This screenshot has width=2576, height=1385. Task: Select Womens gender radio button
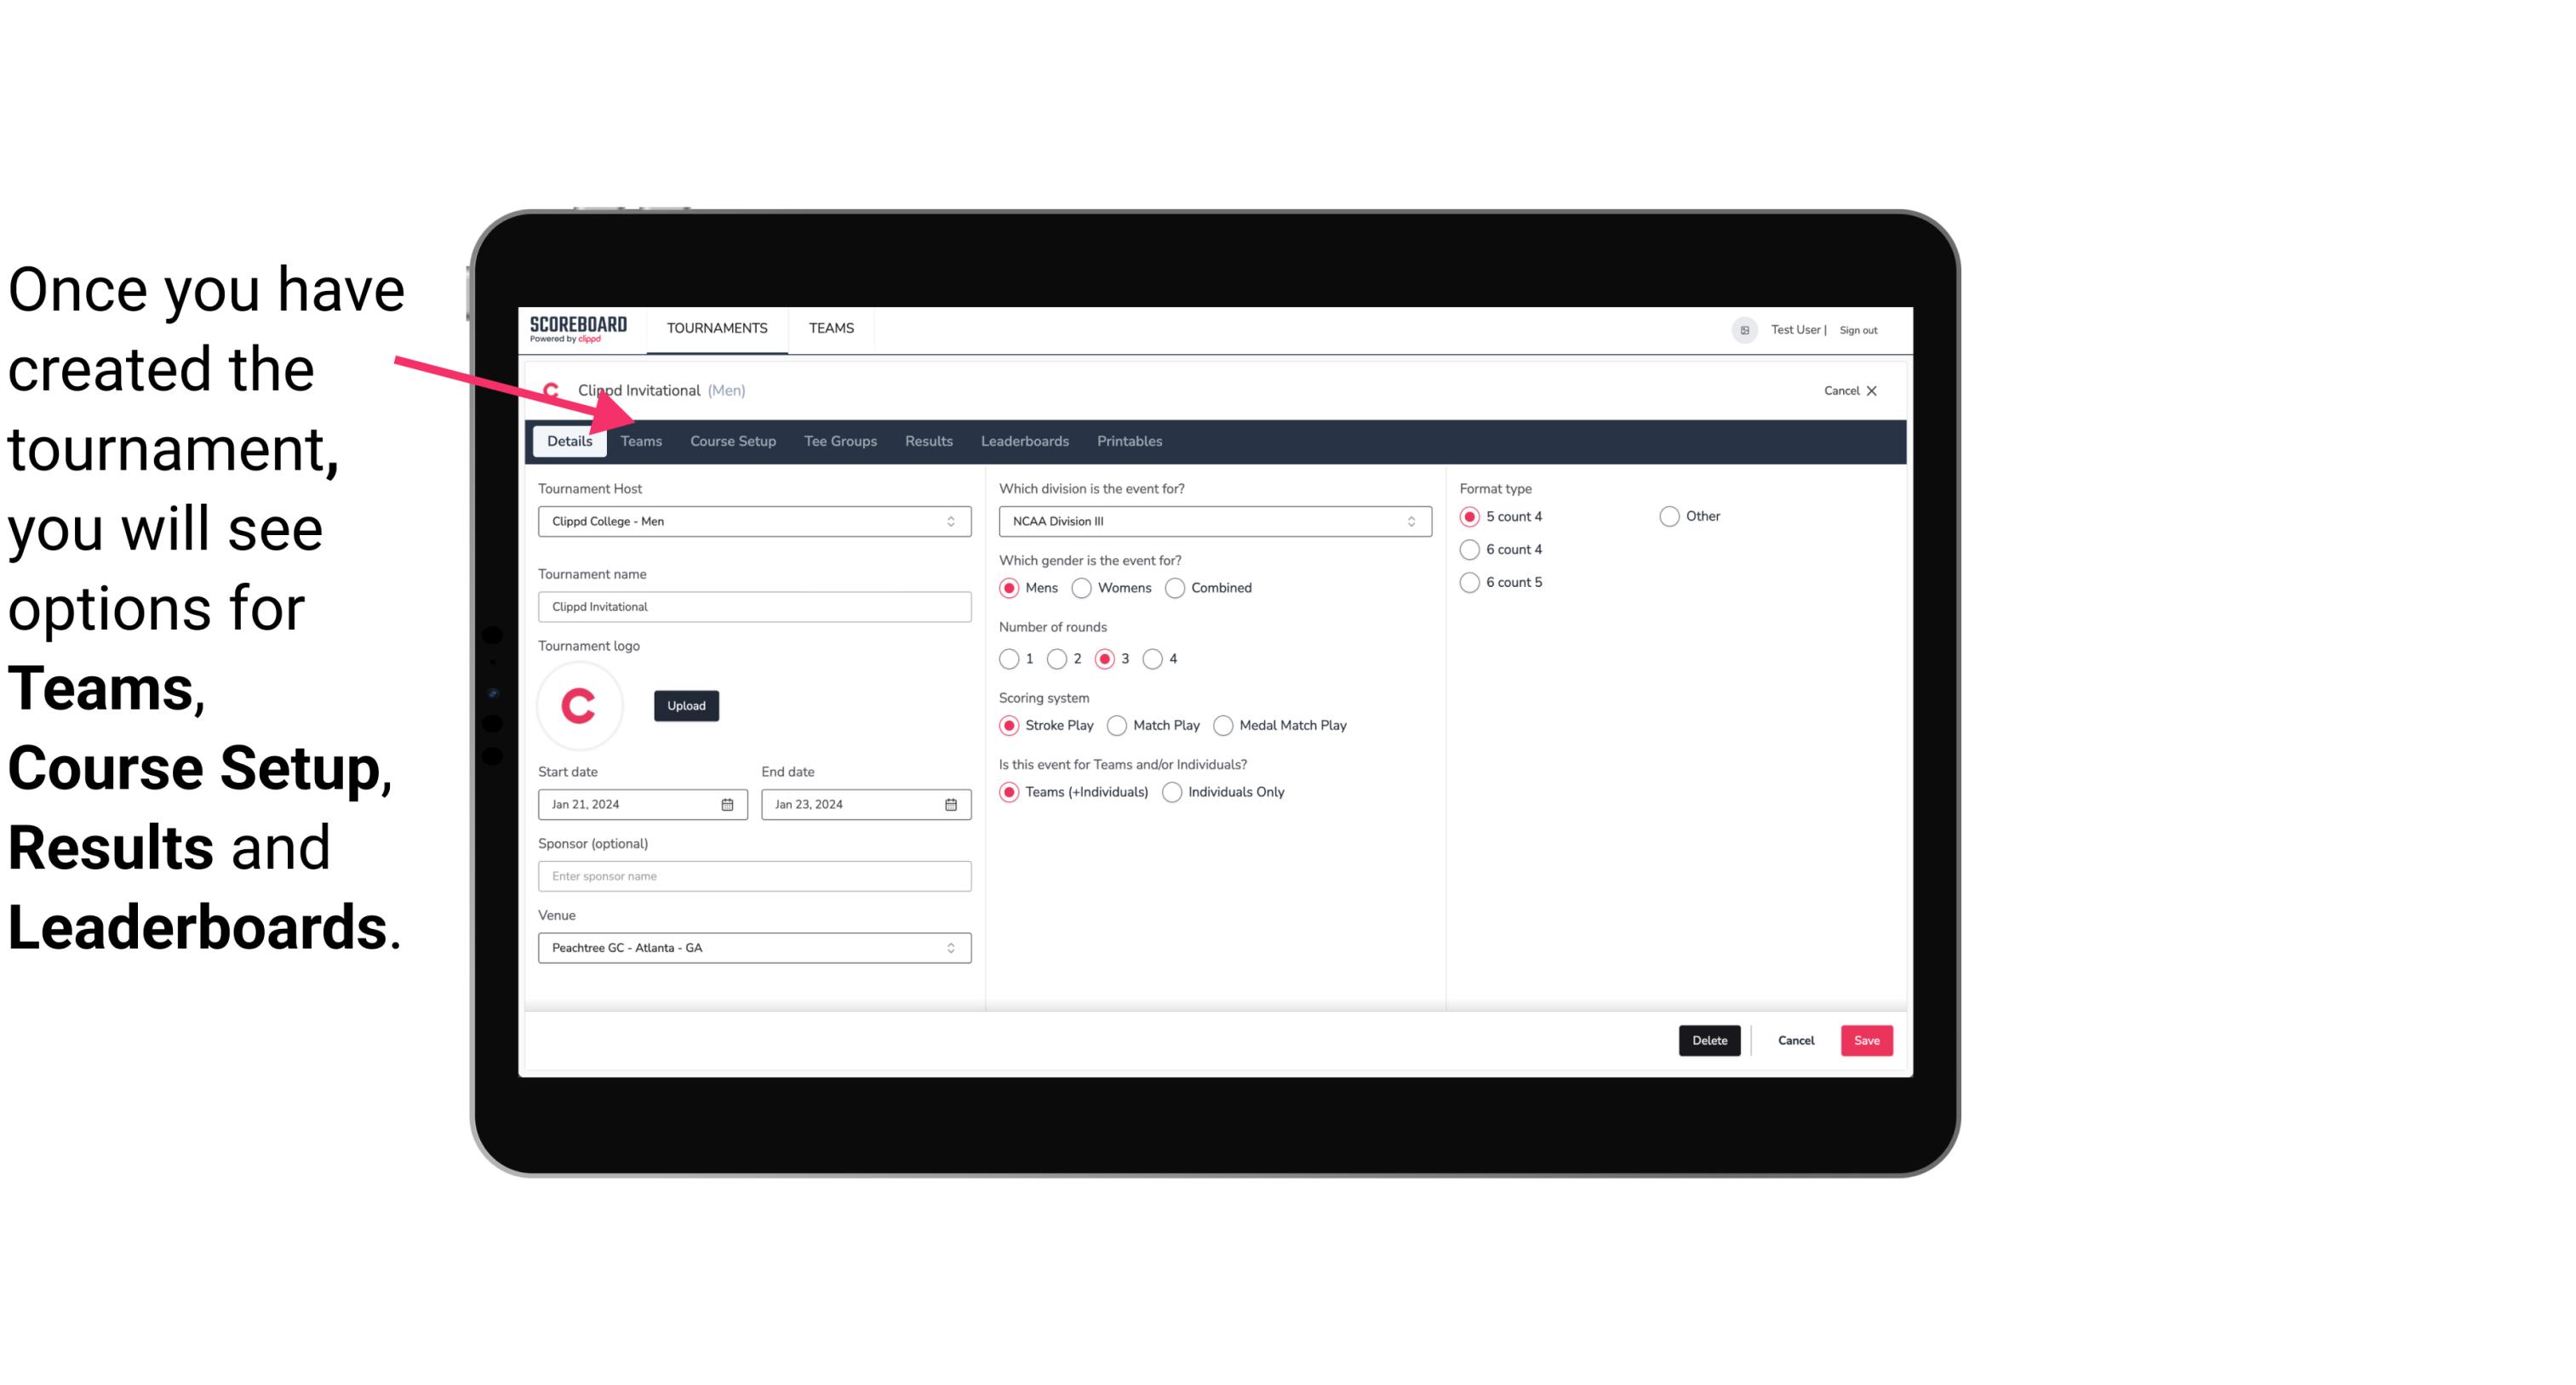tap(1082, 587)
